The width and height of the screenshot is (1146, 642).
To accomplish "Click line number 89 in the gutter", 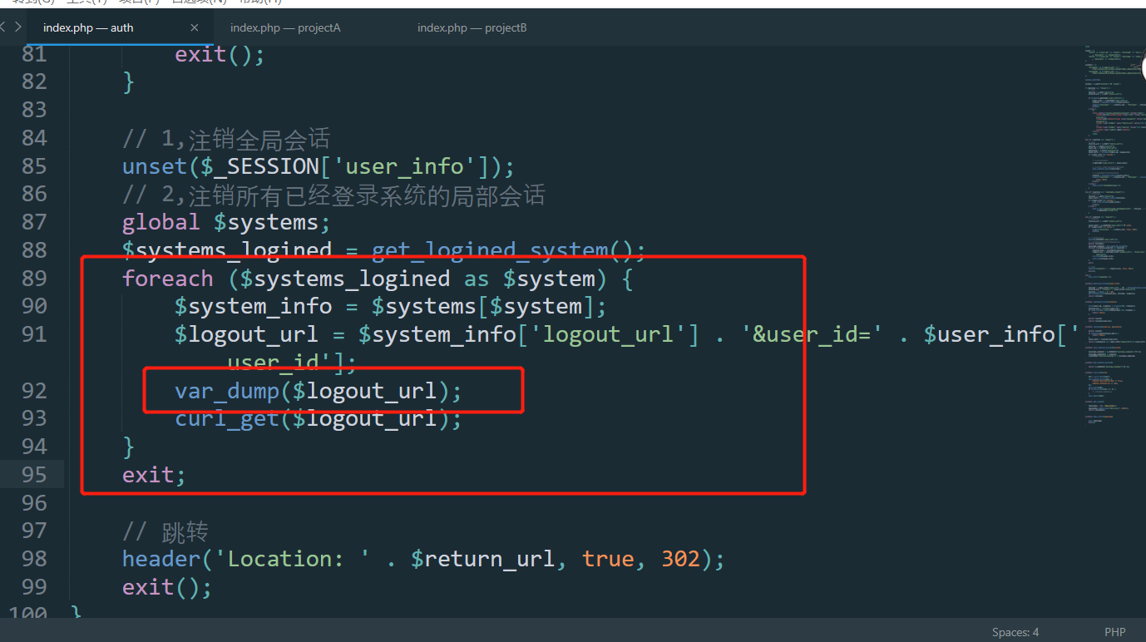I will pos(33,278).
